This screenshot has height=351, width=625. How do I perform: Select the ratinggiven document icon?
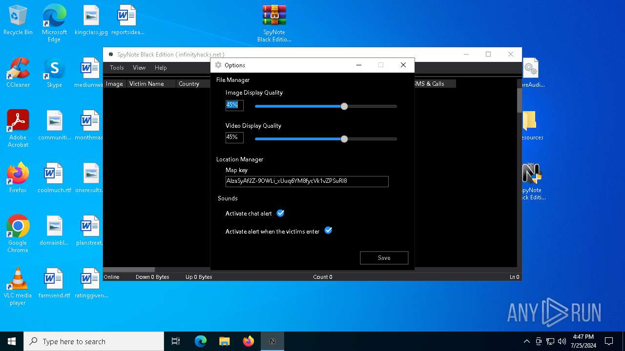click(x=91, y=284)
